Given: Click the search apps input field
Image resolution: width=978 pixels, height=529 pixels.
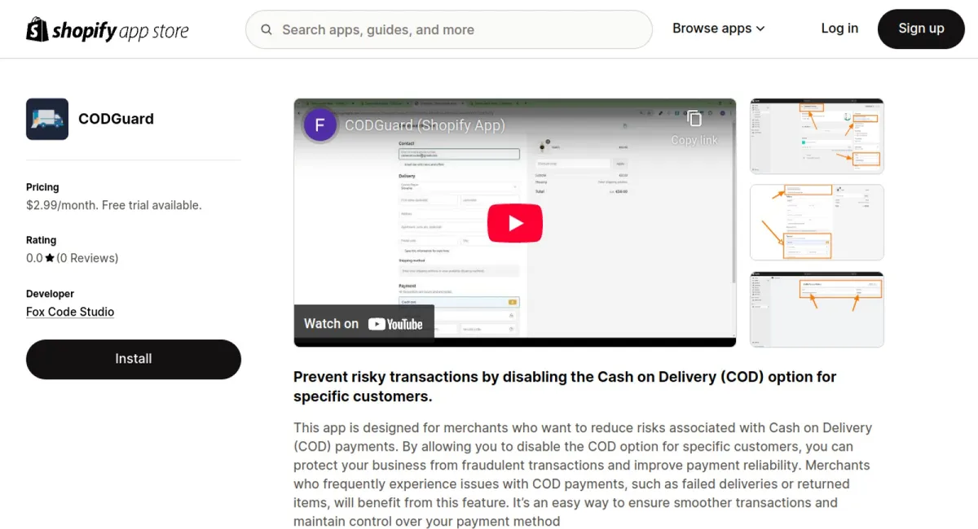Looking at the screenshot, I should pos(449,30).
